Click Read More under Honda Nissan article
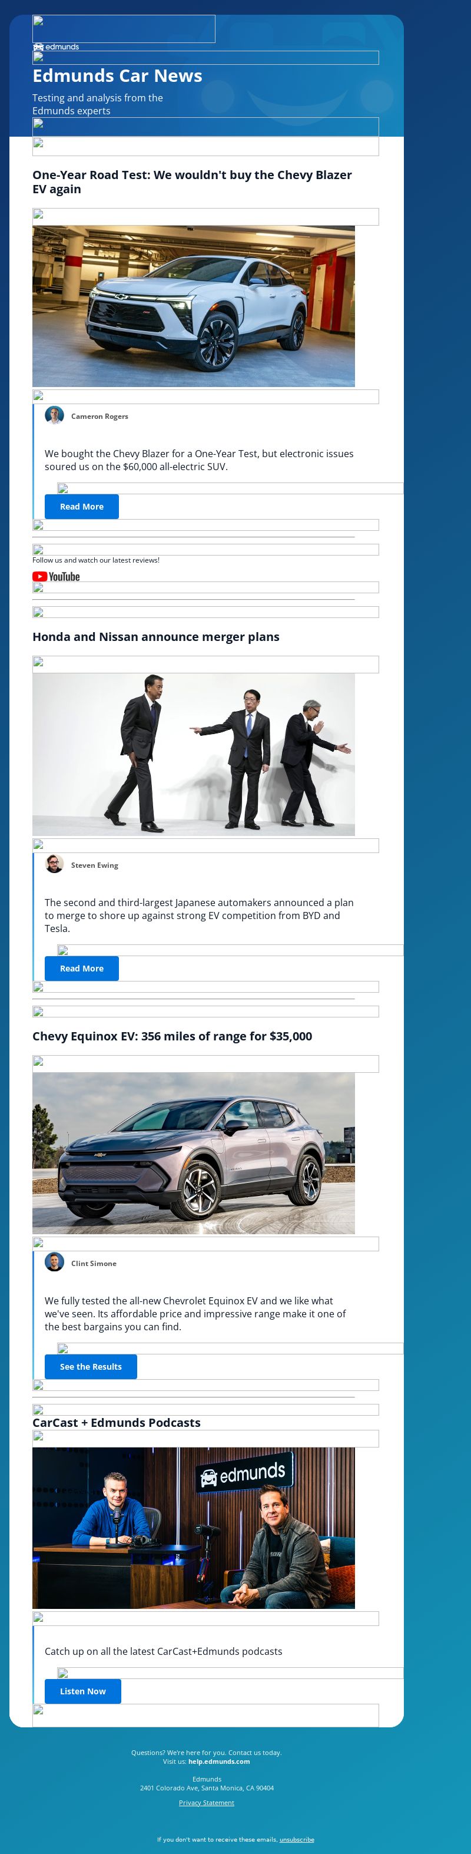471x1854 pixels. 82,969
